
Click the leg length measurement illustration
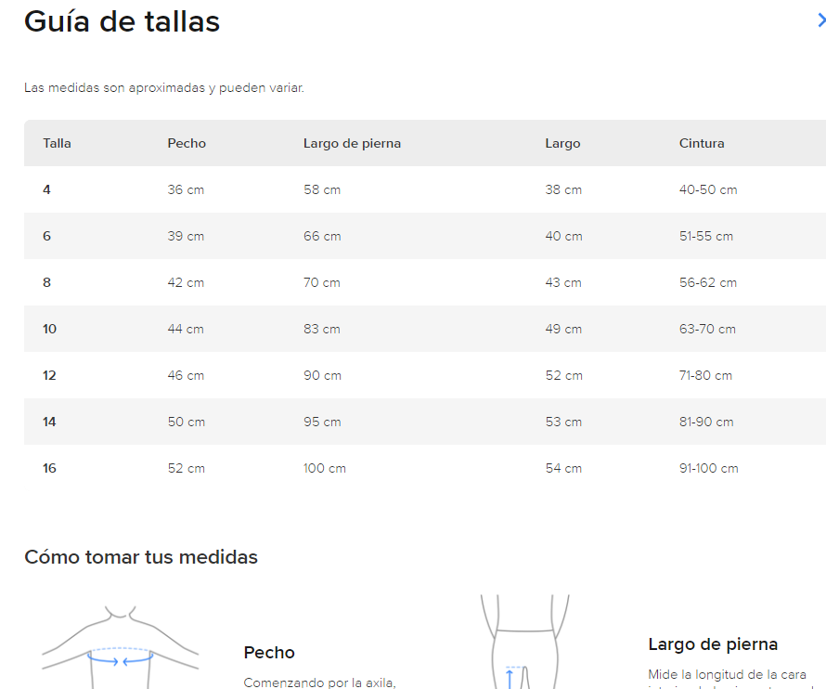pos(524,643)
